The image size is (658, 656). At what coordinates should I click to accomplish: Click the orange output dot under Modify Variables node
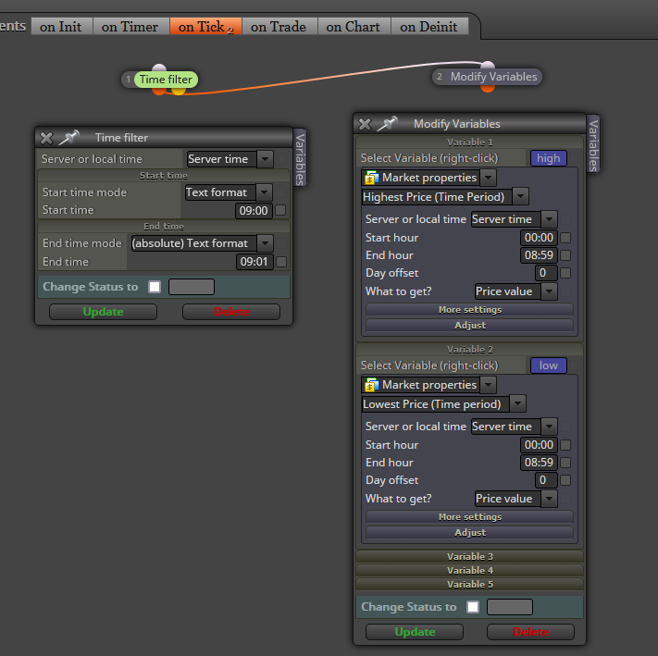[487, 88]
